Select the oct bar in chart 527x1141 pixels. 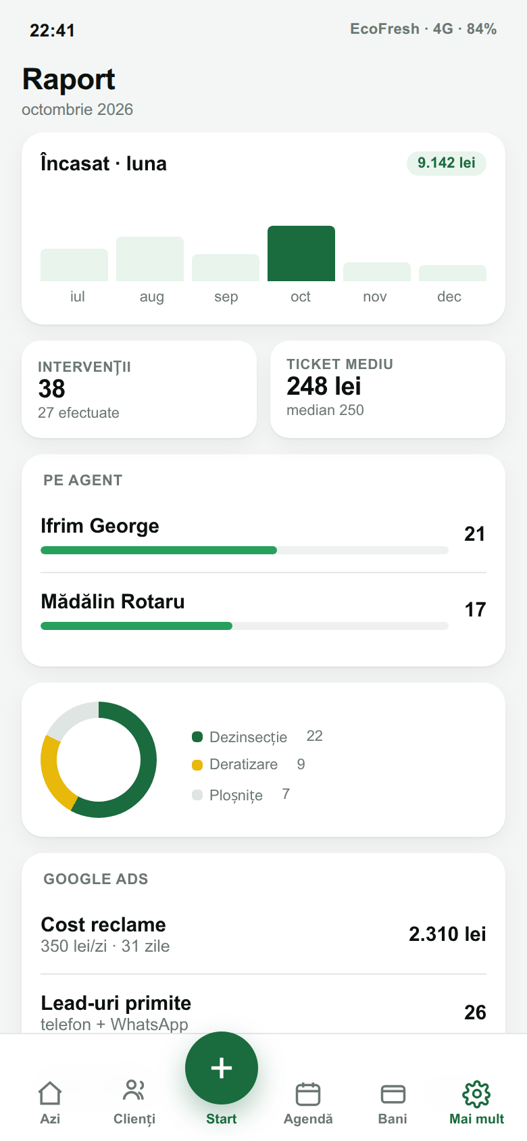(301, 253)
